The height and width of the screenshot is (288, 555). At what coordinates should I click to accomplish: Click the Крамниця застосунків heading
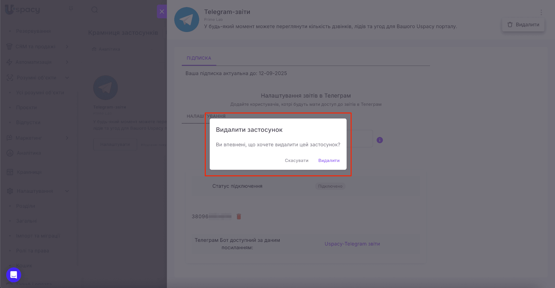pyautogui.click(x=123, y=33)
